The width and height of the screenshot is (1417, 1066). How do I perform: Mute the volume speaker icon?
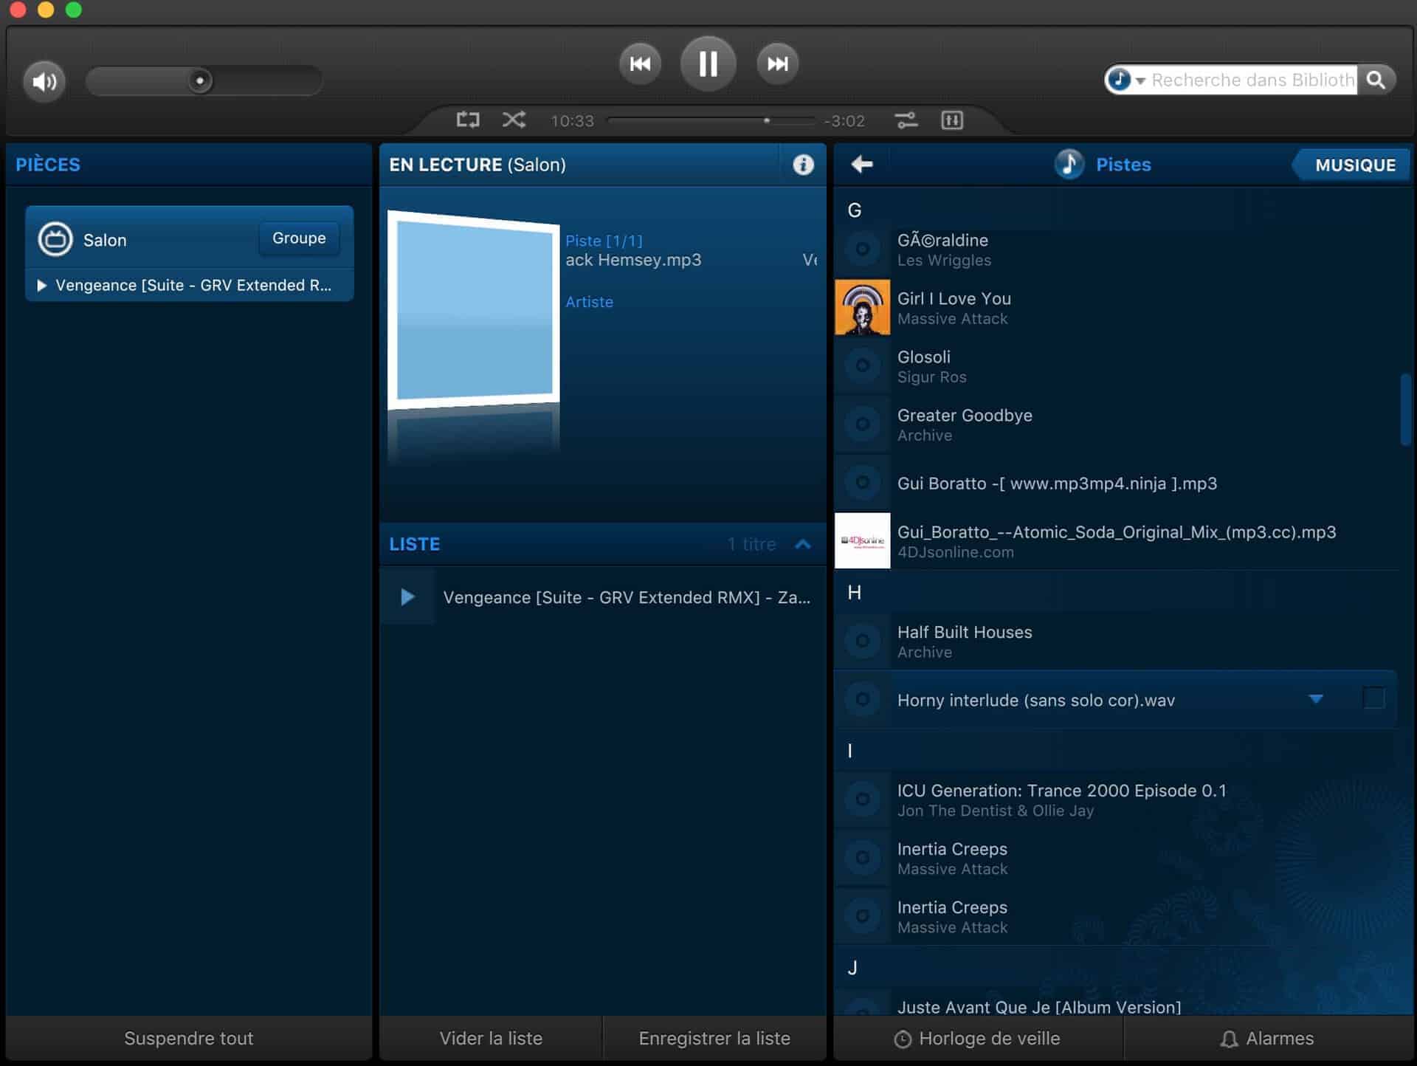pos(44,81)
